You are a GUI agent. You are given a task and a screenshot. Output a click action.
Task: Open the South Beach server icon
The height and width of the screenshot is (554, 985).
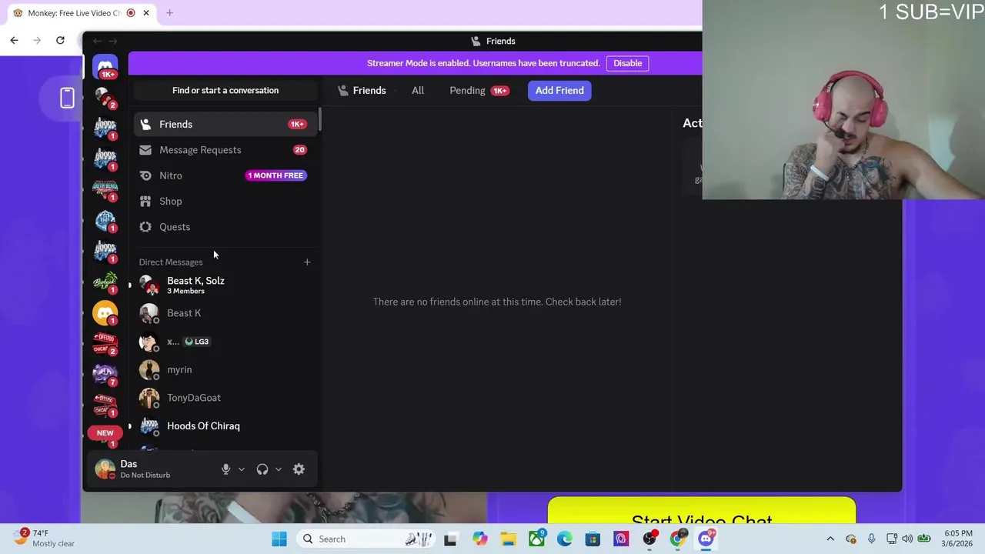tap(105, 189)
